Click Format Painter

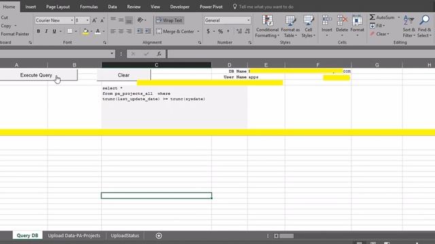click(15, 34)
